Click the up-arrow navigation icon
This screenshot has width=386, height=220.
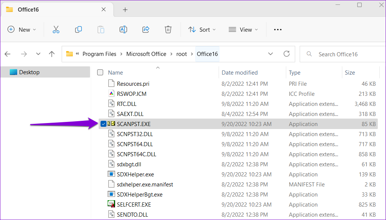click(52, 54)
